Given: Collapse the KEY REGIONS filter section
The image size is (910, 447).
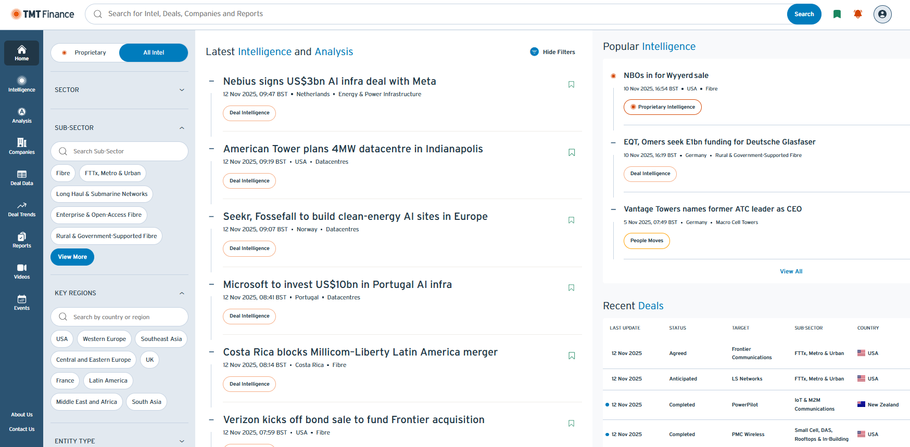Looking at the screenshot, I should (182, 293).
